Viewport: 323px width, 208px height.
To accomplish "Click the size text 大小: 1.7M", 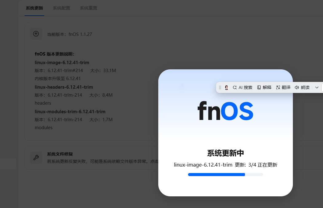I will pyautogui.click(x=101, y=119).
